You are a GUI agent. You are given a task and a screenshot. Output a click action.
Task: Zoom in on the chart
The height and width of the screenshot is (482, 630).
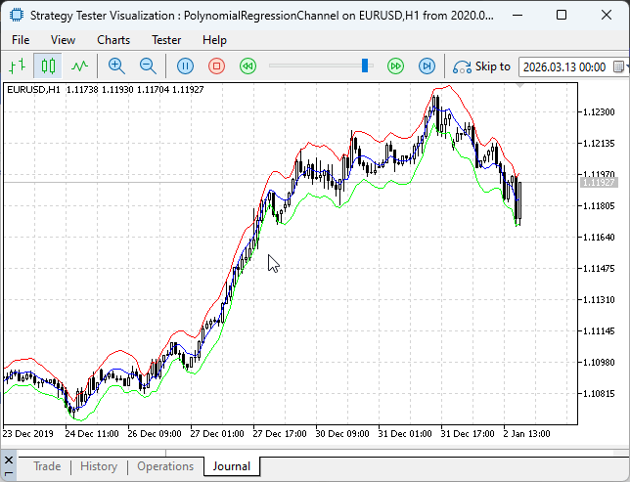point(116,66)
